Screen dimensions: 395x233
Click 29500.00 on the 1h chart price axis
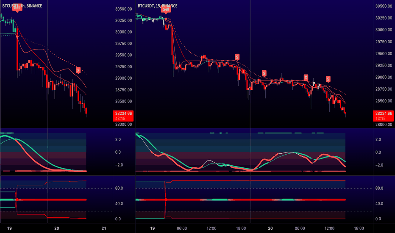[x=123, y=55]
